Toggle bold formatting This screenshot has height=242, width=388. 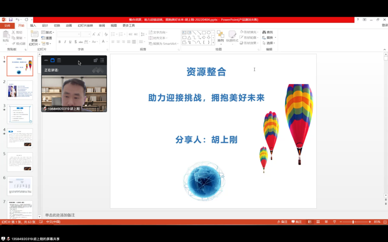[59, 42]
